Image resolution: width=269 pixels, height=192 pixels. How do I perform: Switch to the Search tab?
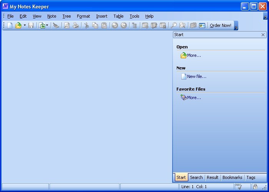click(x=196, y=177)
